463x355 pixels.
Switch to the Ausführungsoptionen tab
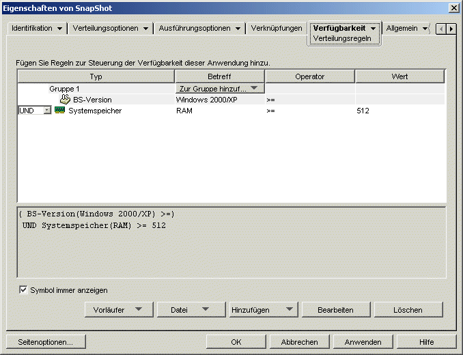[x=199, y=29]
